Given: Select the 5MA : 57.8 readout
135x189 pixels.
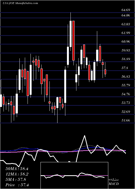Looking at the screenshot, I should click(x=16, y=180).
